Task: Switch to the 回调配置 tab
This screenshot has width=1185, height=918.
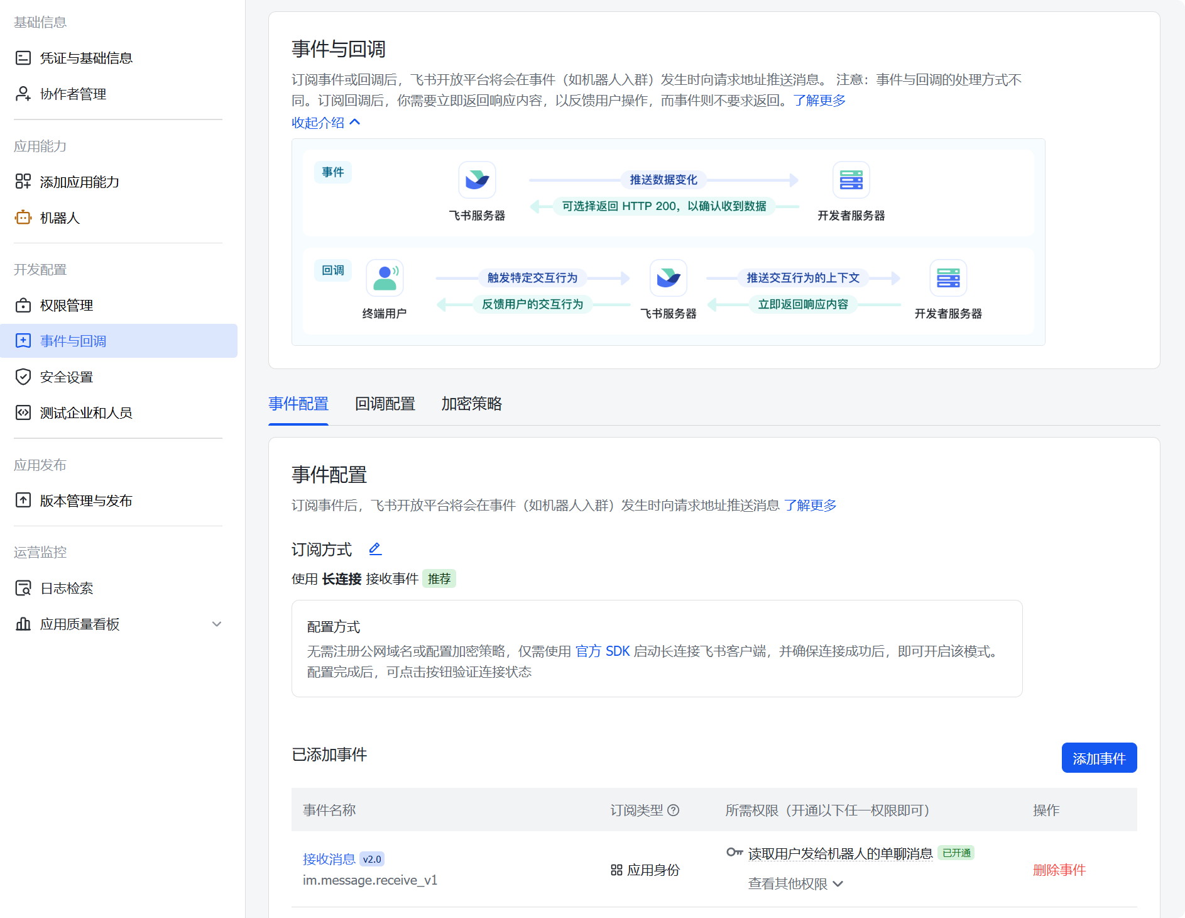Action: [x=385, y=404]
